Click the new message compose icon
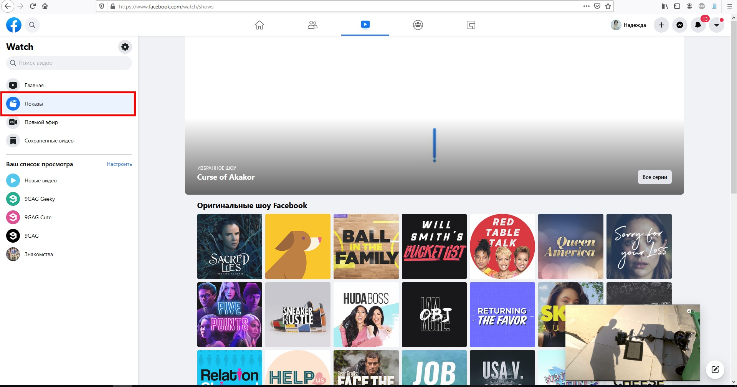 715,370
